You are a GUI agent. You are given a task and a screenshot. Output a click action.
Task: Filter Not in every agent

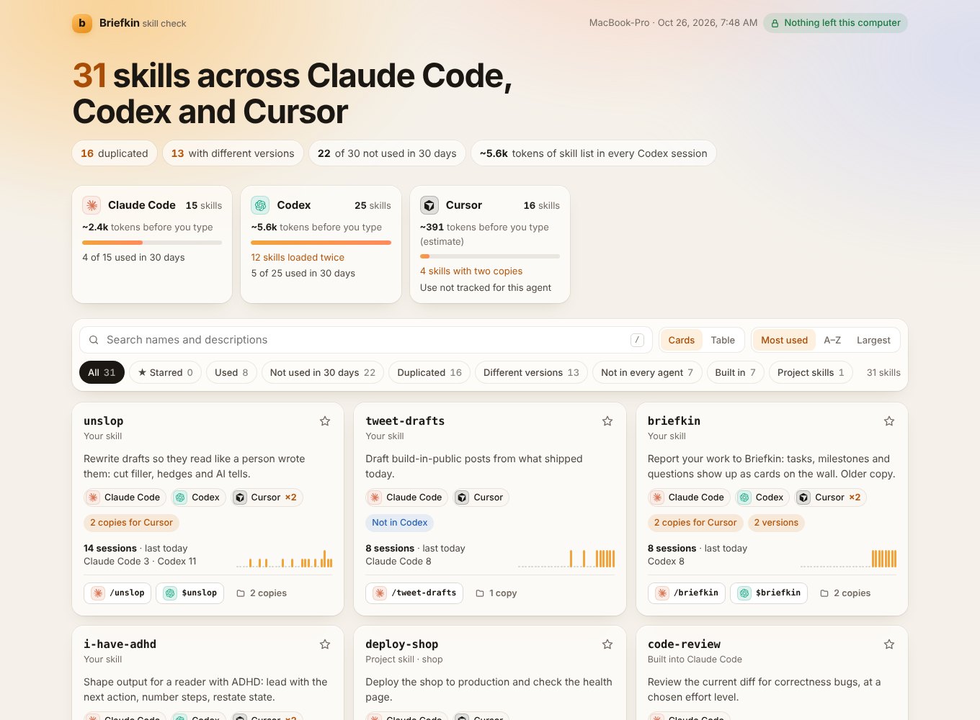[x=647, y=372]
